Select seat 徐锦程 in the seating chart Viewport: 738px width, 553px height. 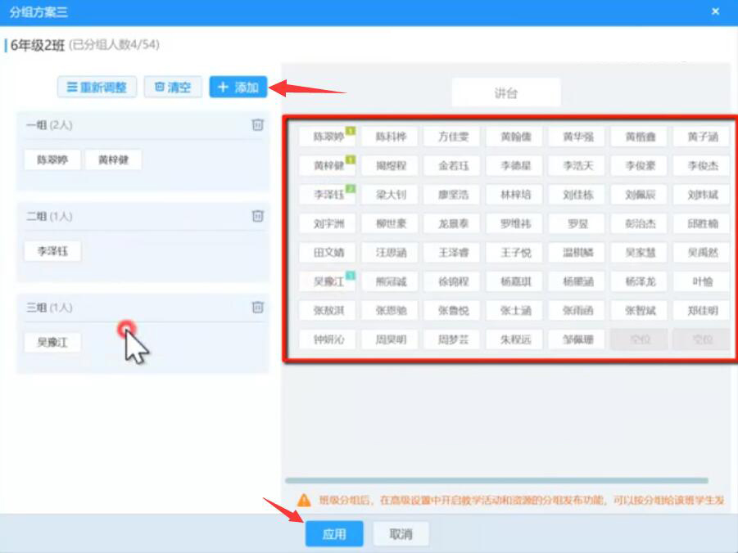coord(453,281)
